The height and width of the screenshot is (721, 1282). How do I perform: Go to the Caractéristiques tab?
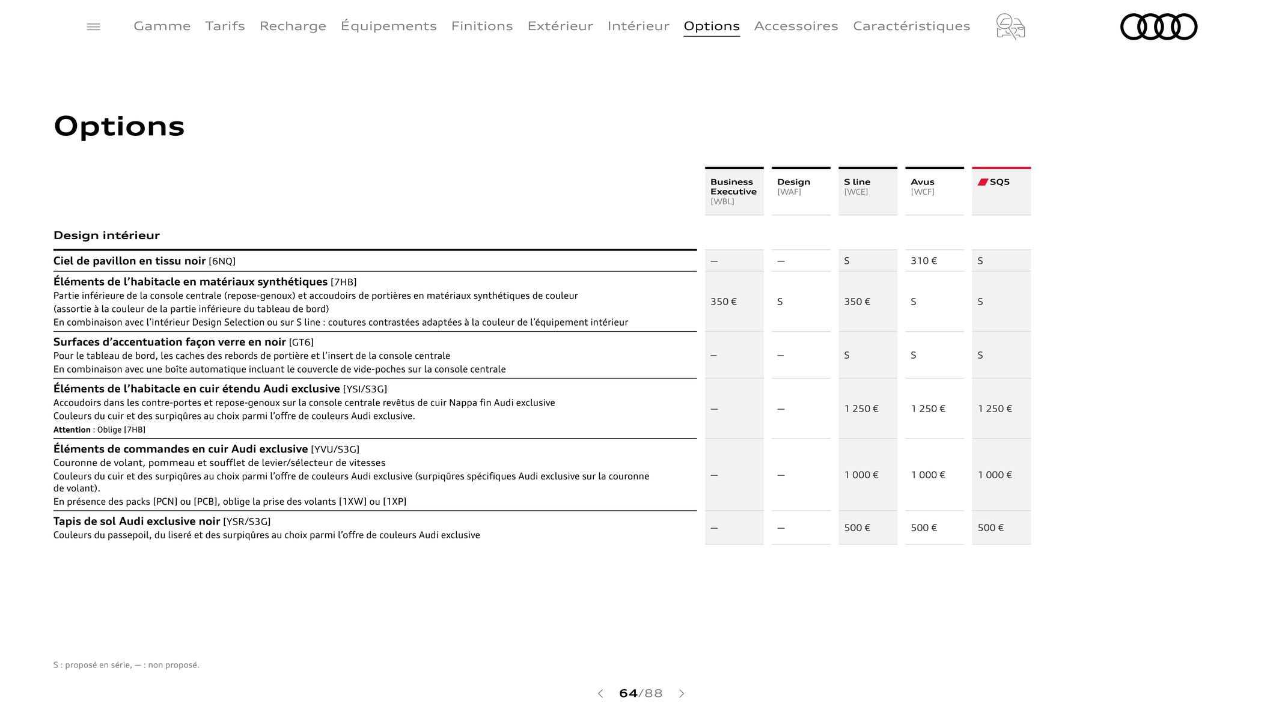(911, 26)
